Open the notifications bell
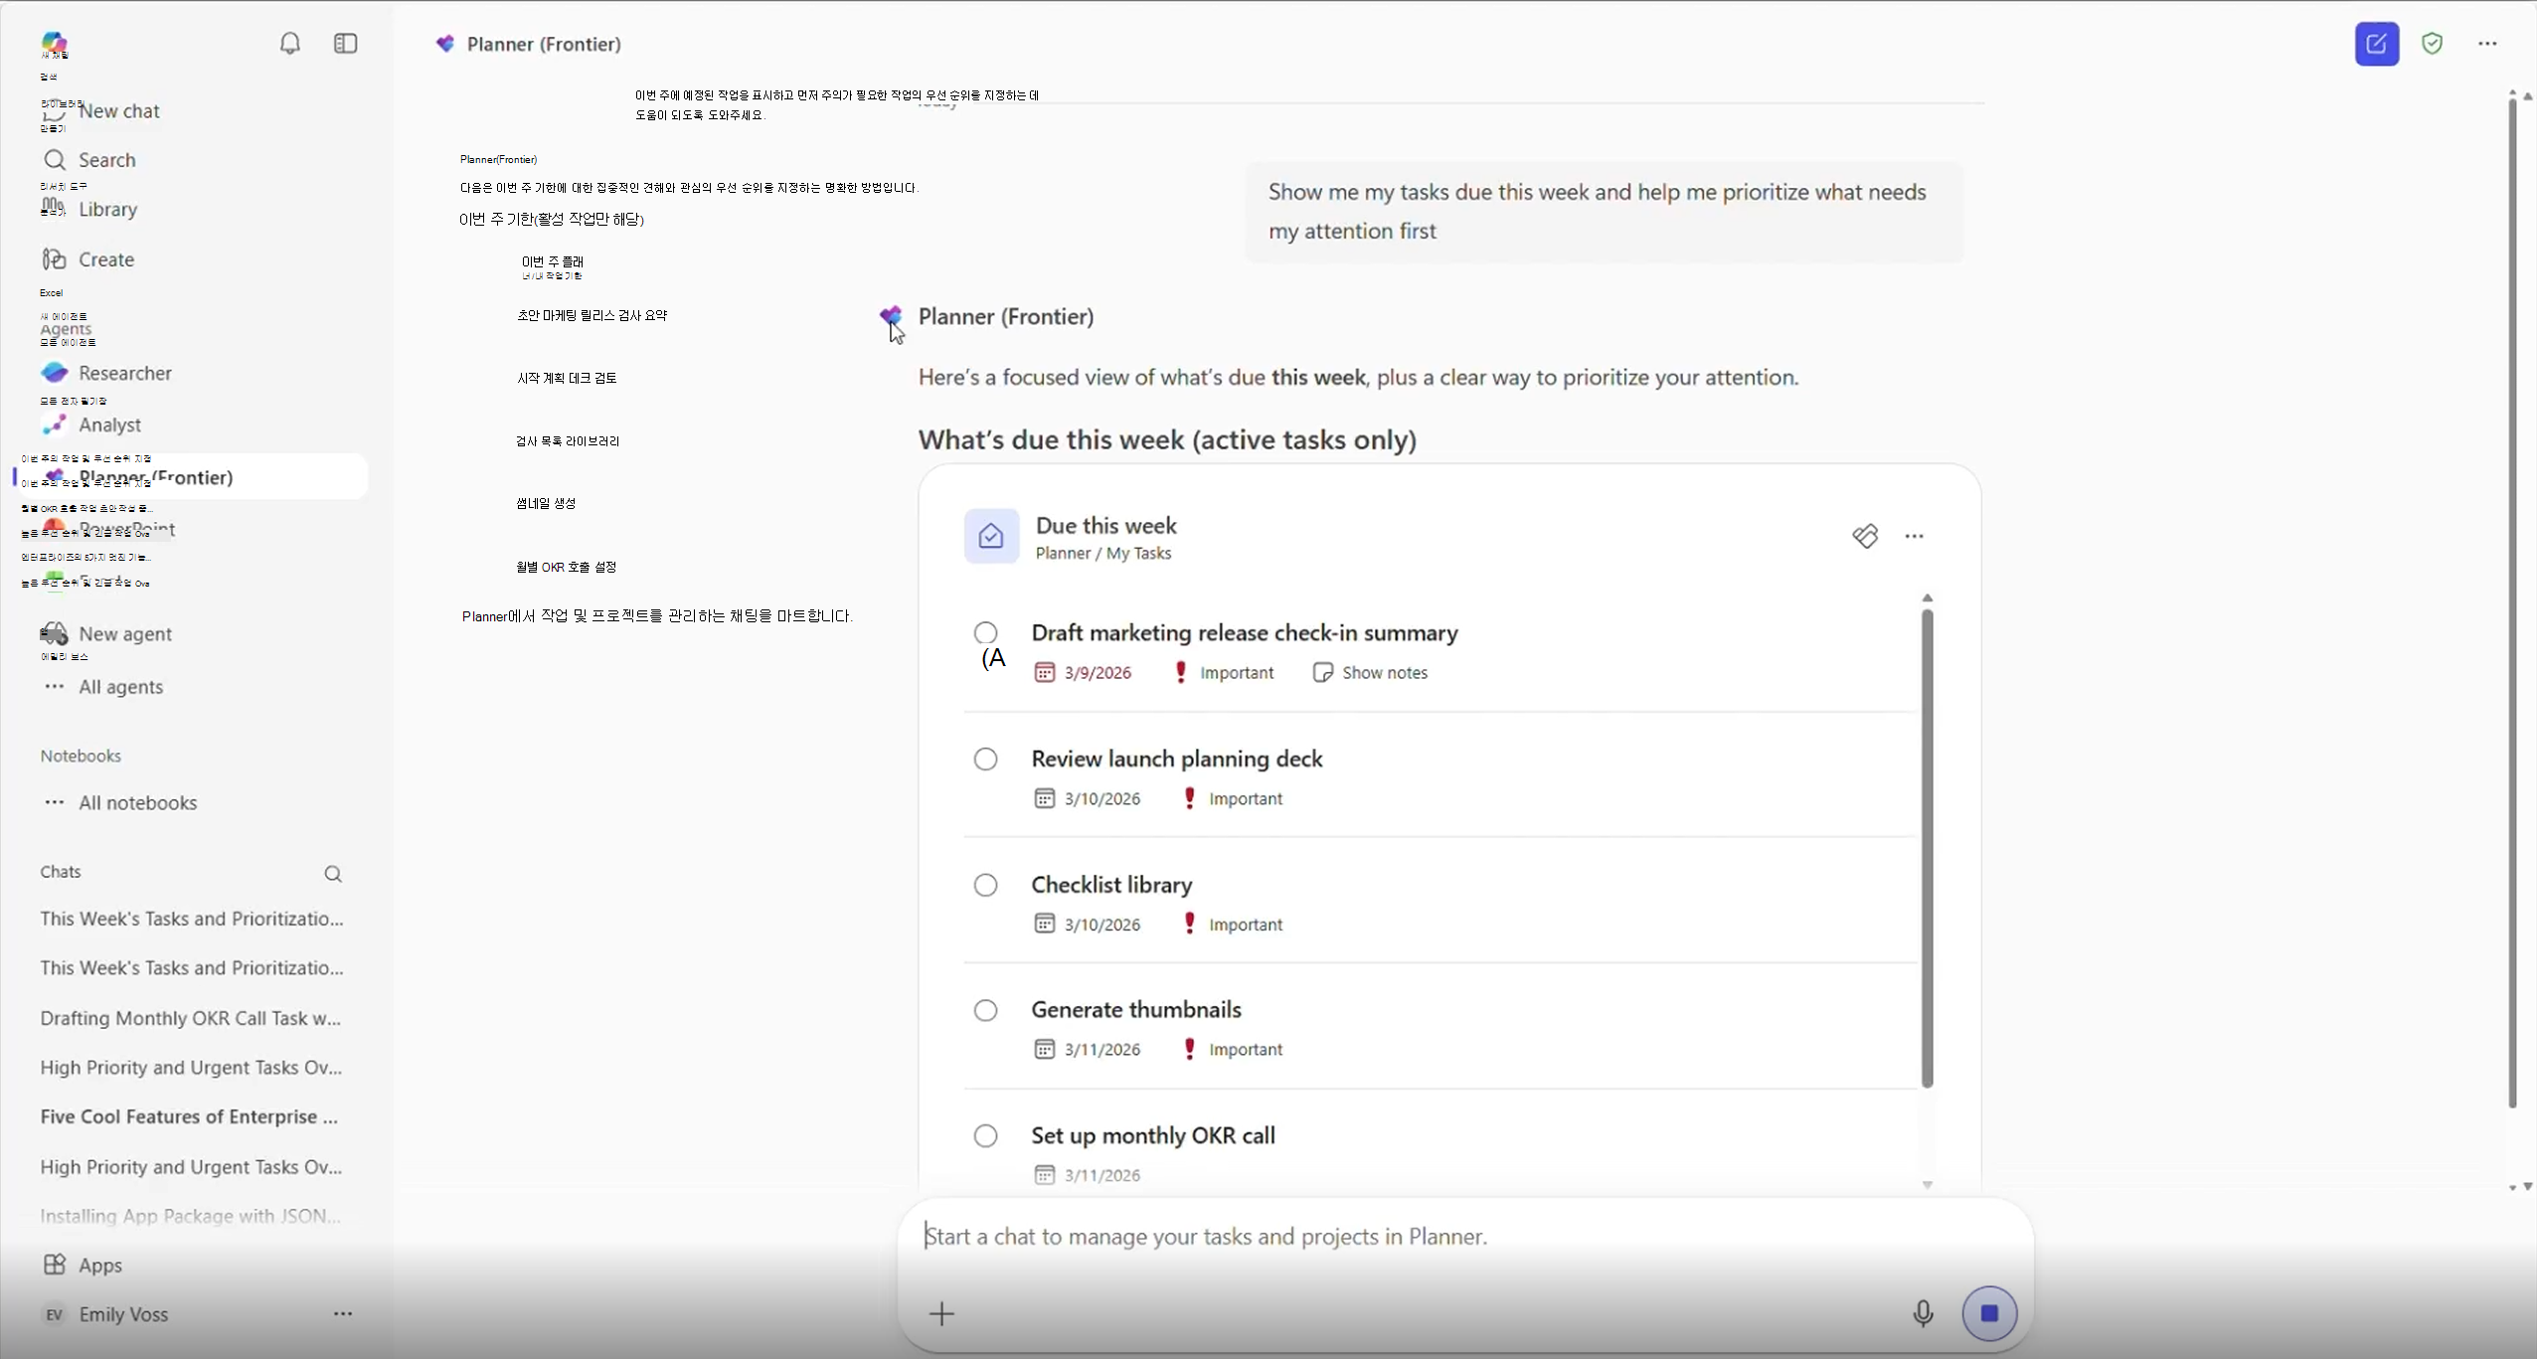The width and height of the screenshot is (2537, 1359). [x=289, y=44]
